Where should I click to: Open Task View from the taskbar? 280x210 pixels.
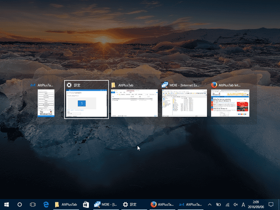coord(33,205)
